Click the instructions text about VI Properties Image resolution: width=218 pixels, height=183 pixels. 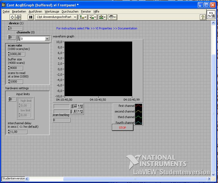[x=97, y=28]
